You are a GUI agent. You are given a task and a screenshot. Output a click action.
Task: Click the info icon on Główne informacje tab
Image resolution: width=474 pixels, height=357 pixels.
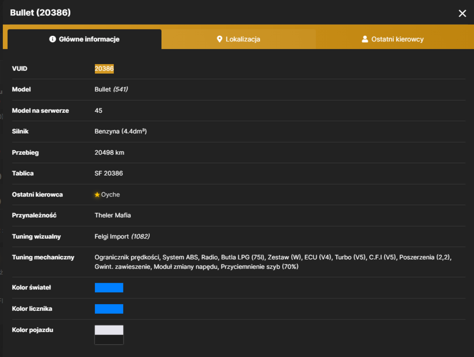pyautogui.click(x=52, y=39)
